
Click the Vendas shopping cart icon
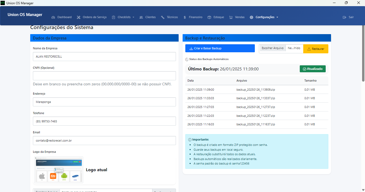click(x=231, y=17)
